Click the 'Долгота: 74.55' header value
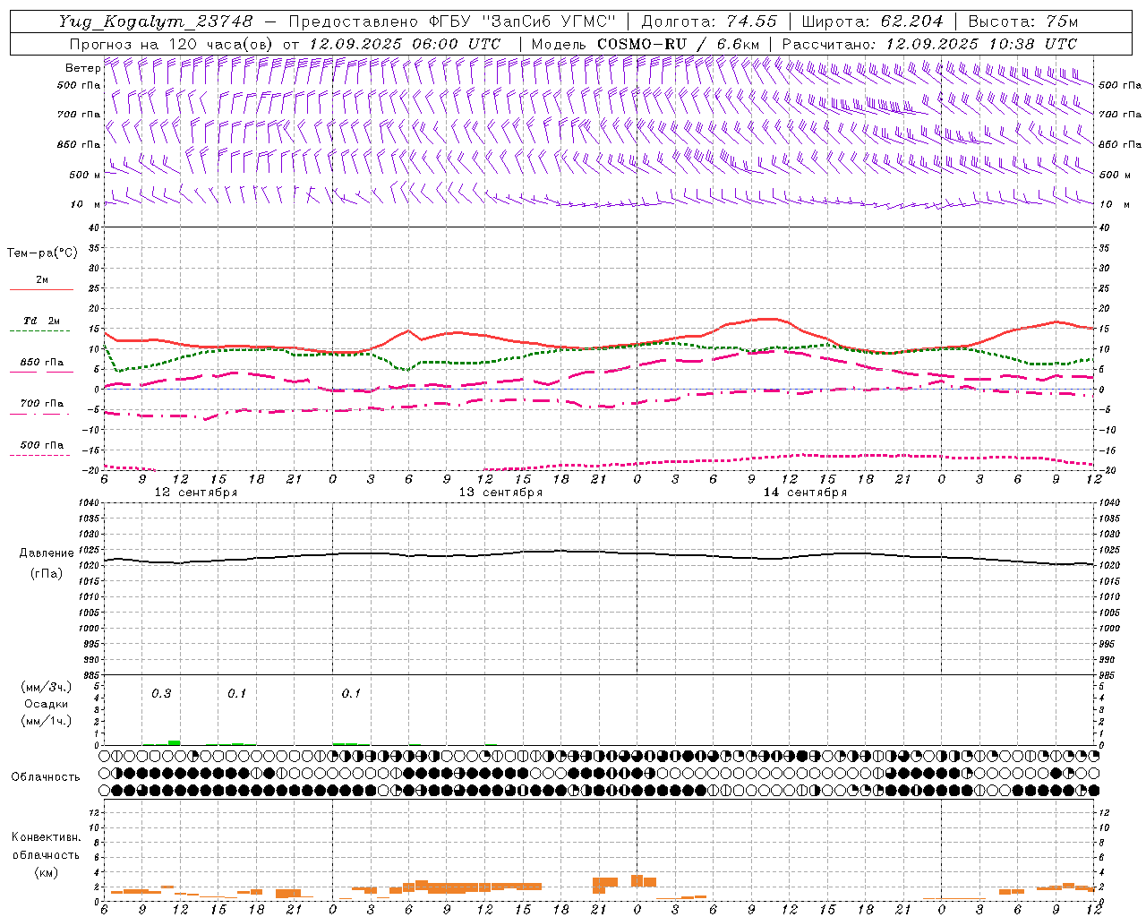This screenshot has height=917, width=1146. tap(709, 21)
